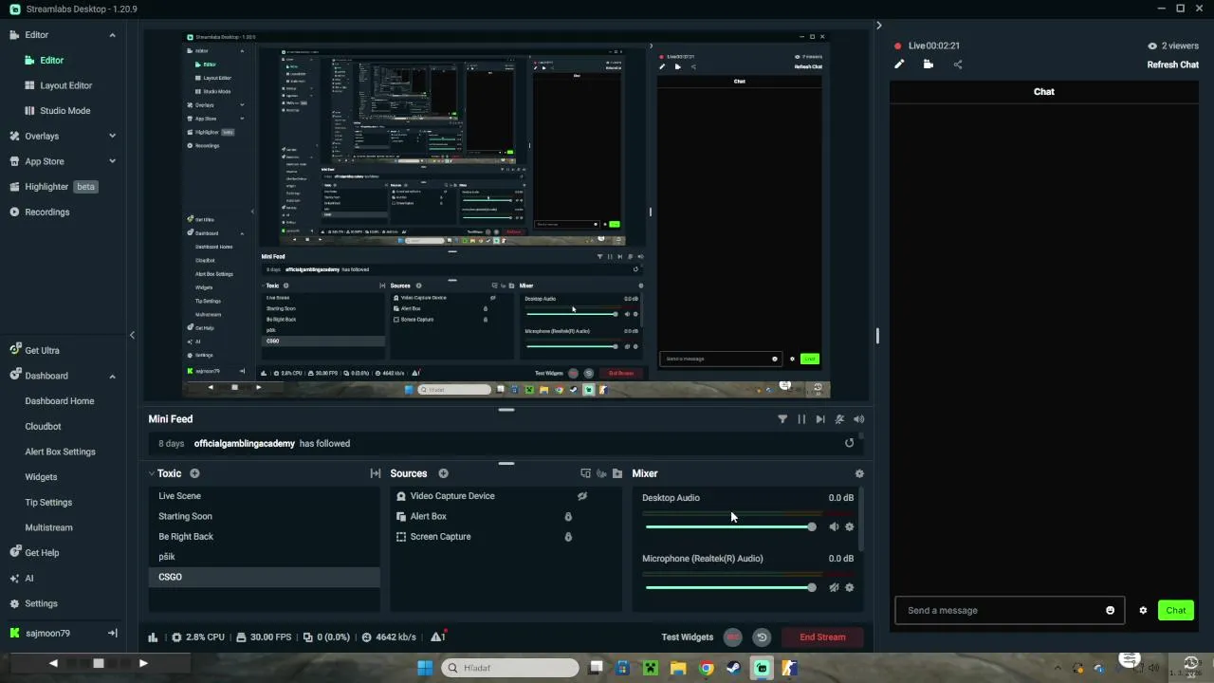
Task: Select the Be Right Back scene
Action: tap(264, 537)
